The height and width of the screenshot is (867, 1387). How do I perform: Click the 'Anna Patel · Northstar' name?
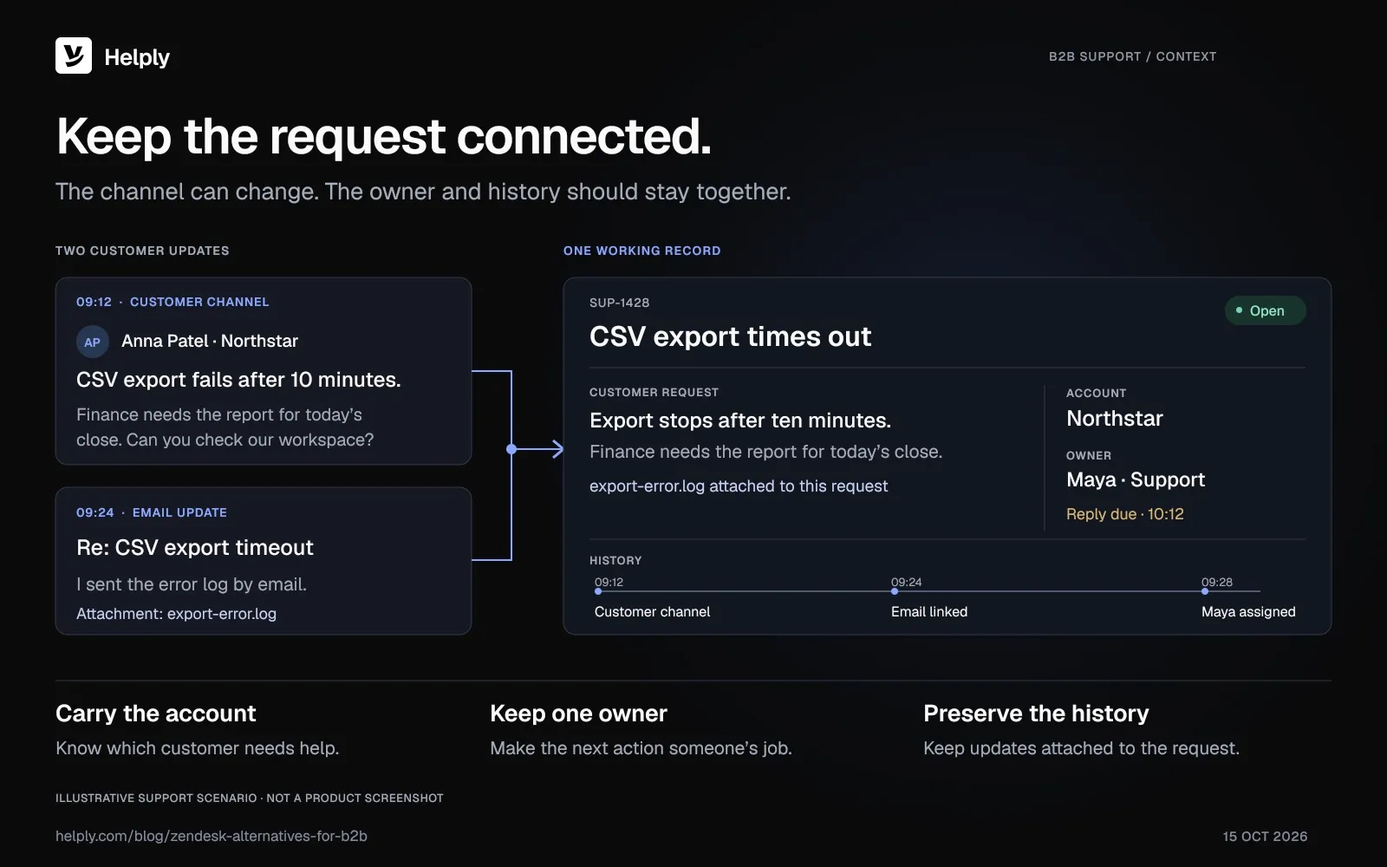210,342
